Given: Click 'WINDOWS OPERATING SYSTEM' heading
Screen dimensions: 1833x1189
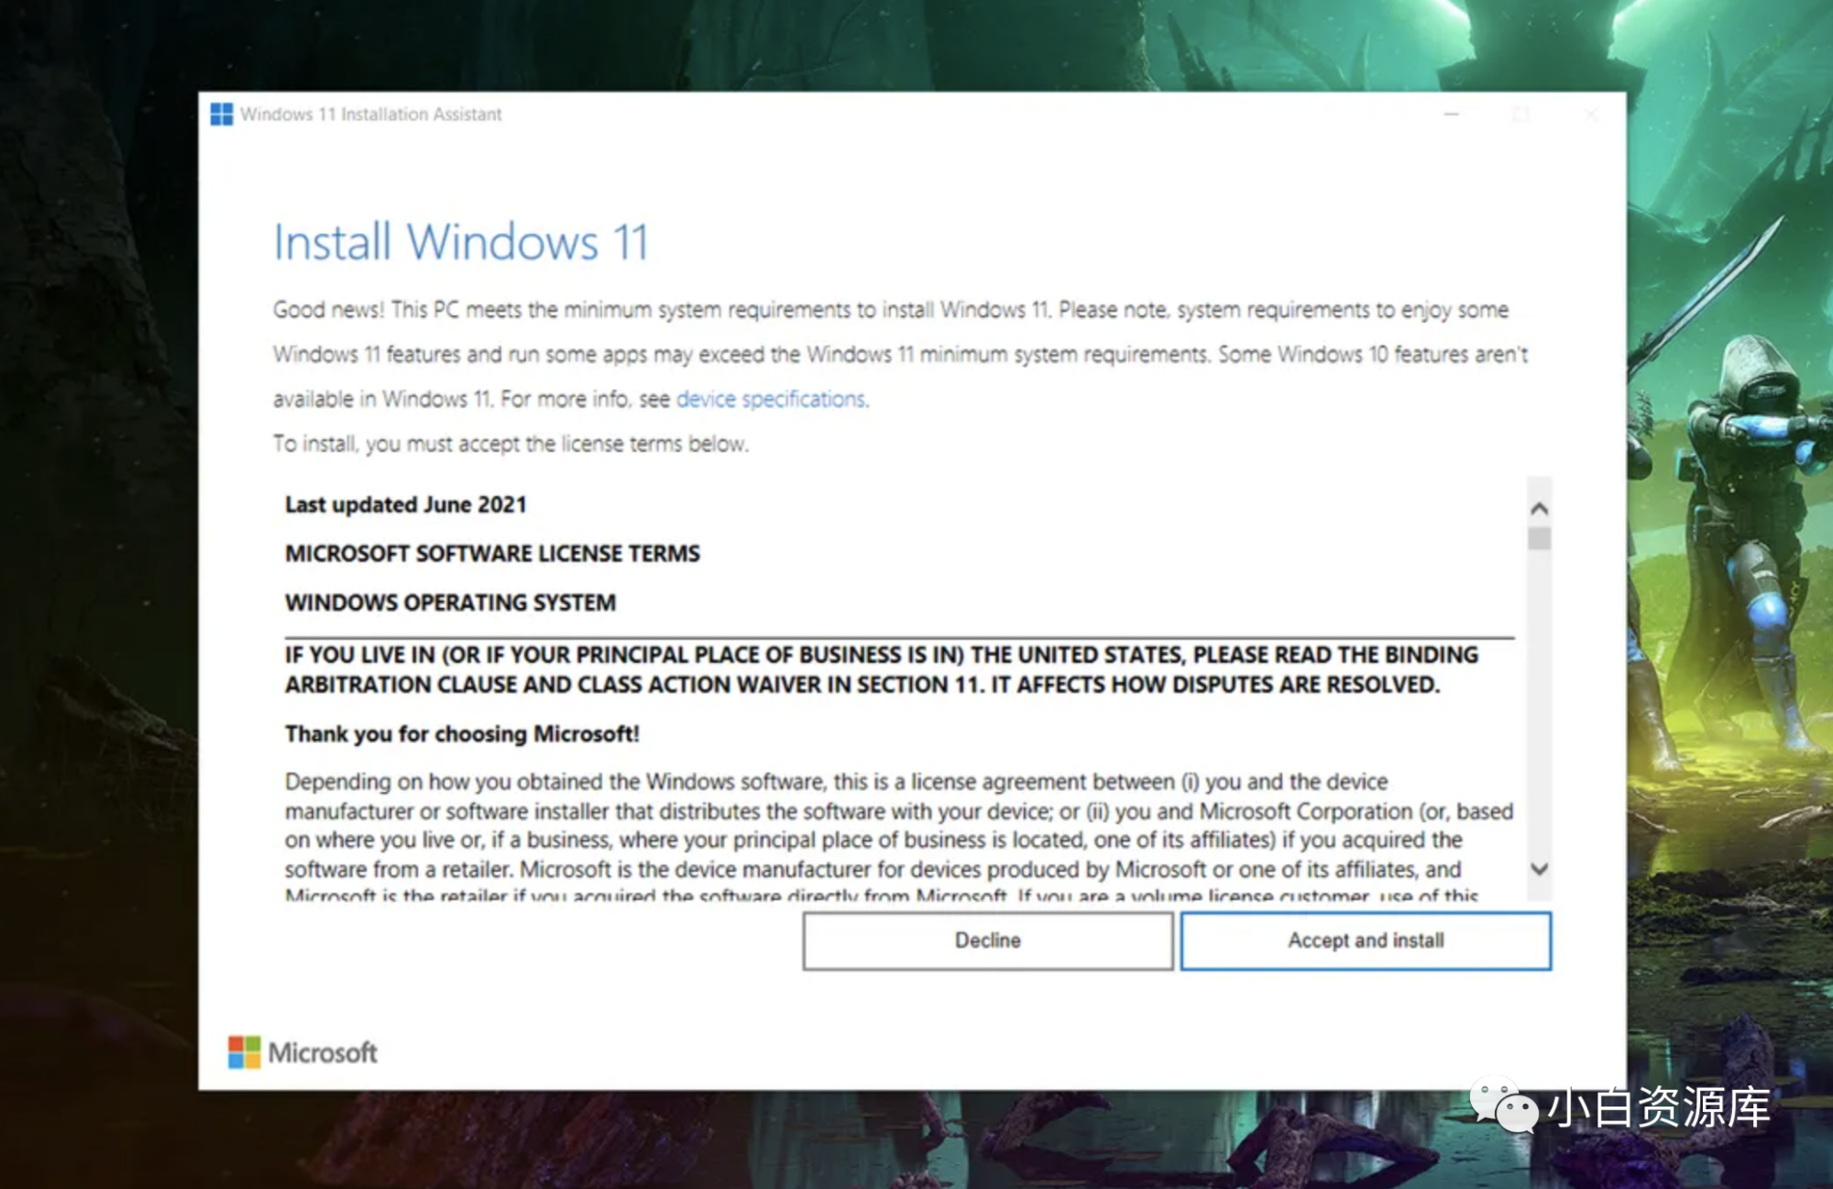Looking at the screenshot, I should pos(450,603).
